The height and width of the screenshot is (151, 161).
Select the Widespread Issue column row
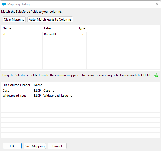(80, 96)
